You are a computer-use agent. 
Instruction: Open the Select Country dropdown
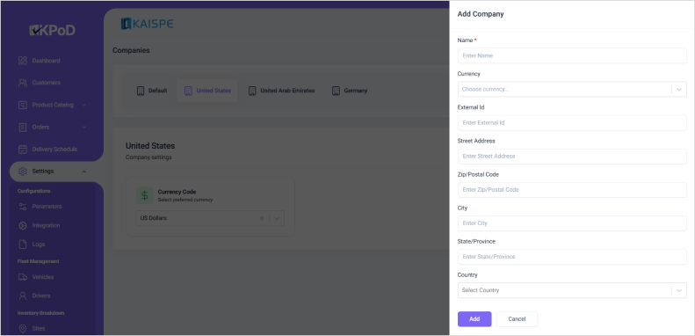click(x=572, y=290)
